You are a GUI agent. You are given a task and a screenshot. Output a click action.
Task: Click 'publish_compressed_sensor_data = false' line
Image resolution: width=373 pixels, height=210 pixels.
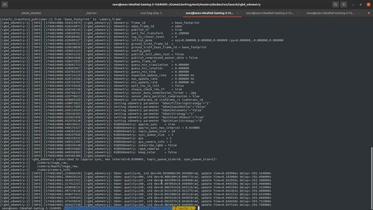pos(99,58)
